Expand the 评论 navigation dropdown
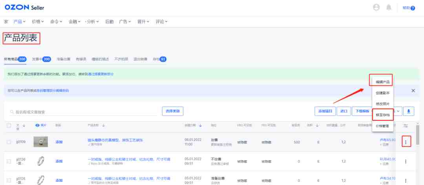Viewport: 424px width, 185px height. click(162, 22)
